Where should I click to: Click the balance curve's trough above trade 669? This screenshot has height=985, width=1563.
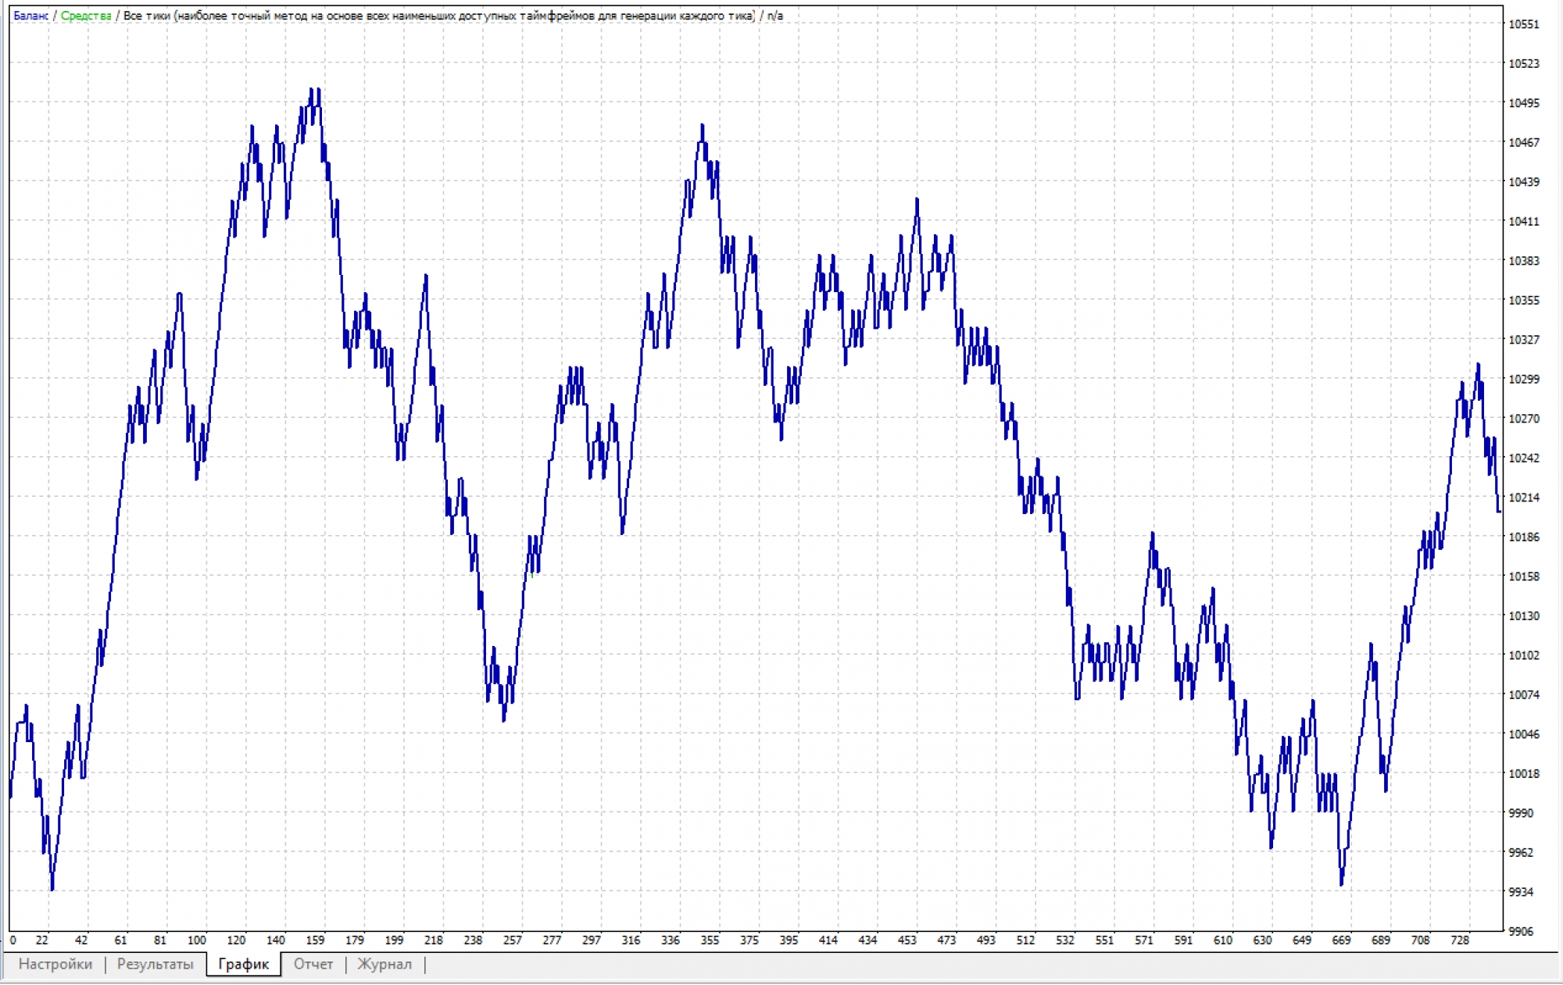pos(1342,883)
